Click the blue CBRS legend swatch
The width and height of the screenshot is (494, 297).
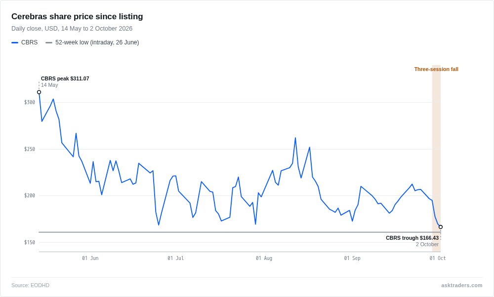pyautogui.click(x=15, y=42)
